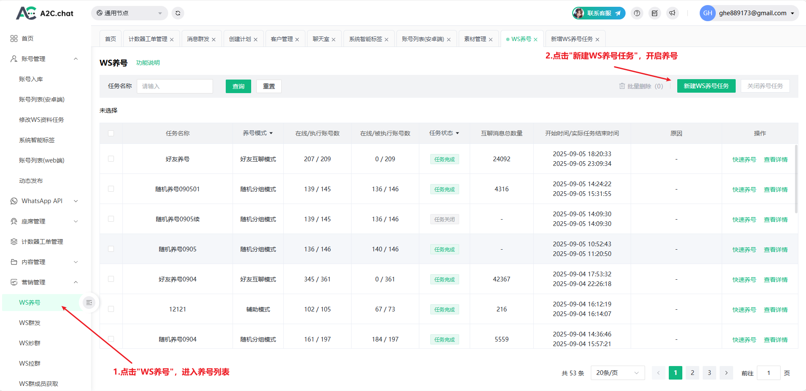Select the checkbox for task 12121
Screen dimensions: 806x391
tap(111, 309)
